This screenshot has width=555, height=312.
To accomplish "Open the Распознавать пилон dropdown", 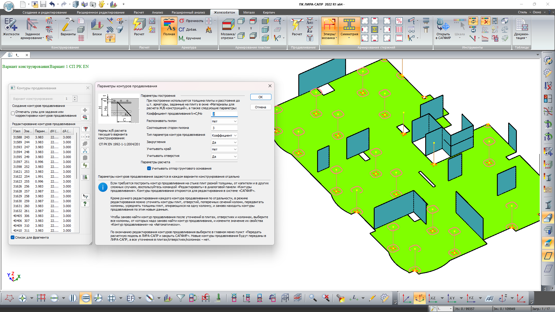I will [224, 121].
